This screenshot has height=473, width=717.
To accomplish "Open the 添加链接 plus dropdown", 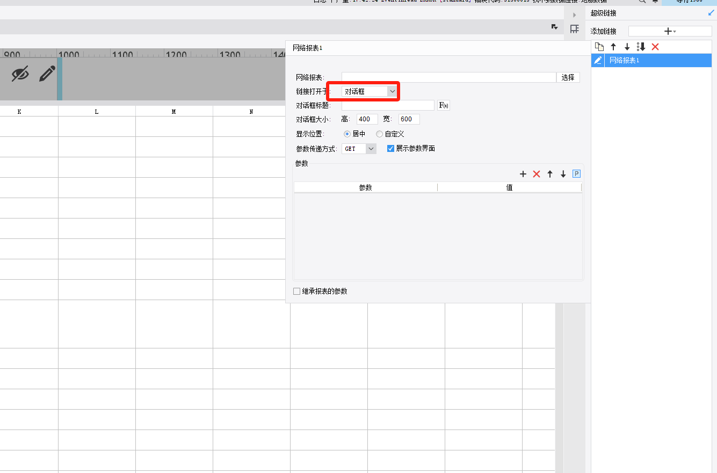I will point(670,32).
